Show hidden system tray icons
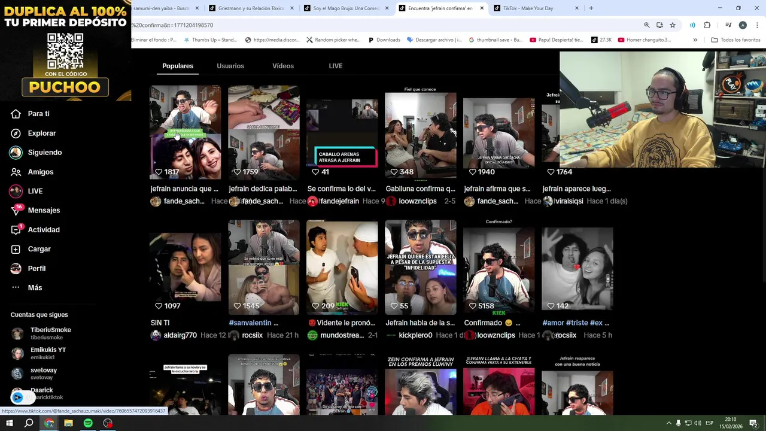766x431 pixels. click(x=668, y=423)
